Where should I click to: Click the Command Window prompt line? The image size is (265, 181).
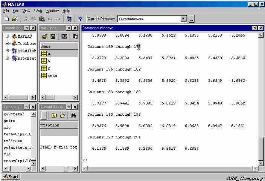point(170,160)
